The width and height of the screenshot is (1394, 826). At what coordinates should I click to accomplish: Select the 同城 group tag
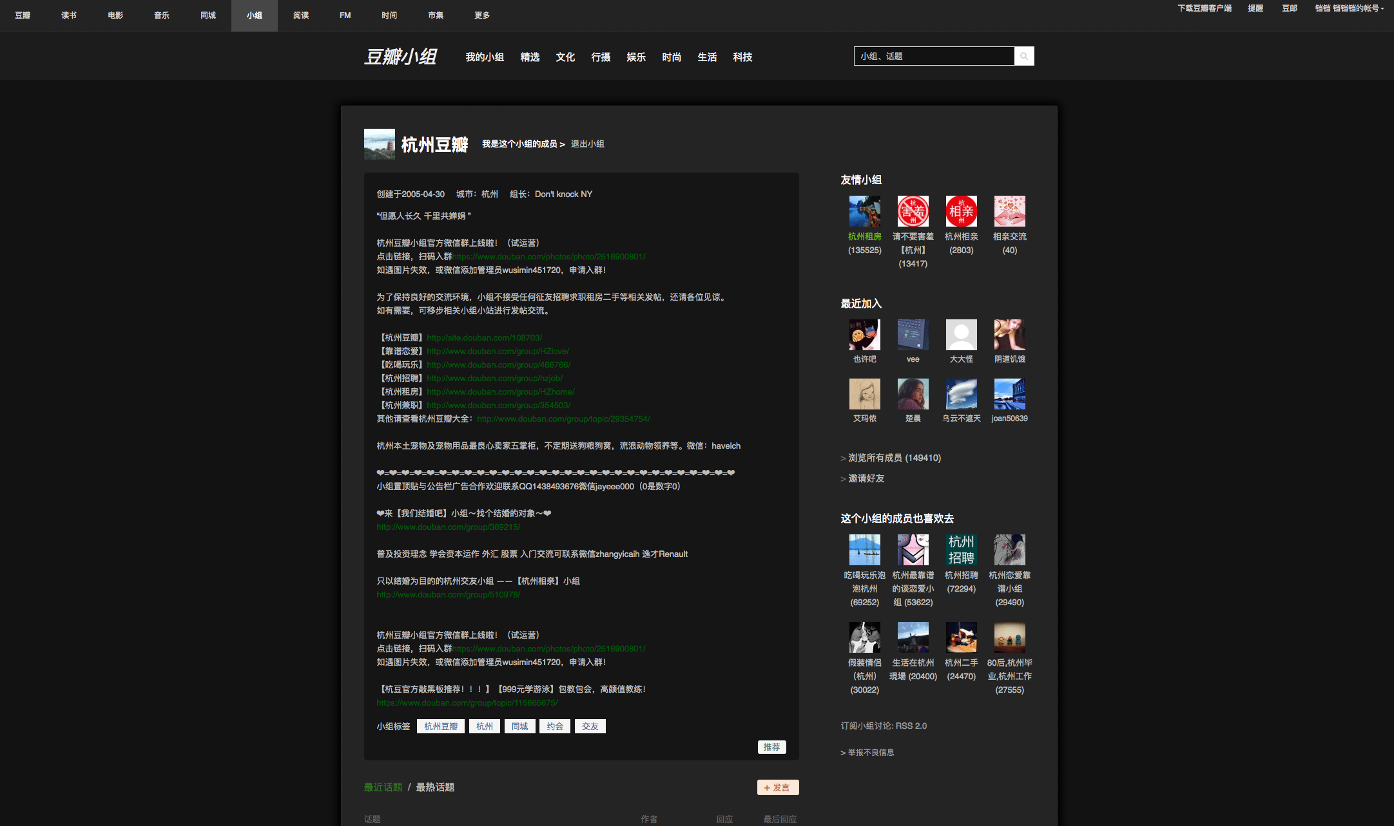519,726
